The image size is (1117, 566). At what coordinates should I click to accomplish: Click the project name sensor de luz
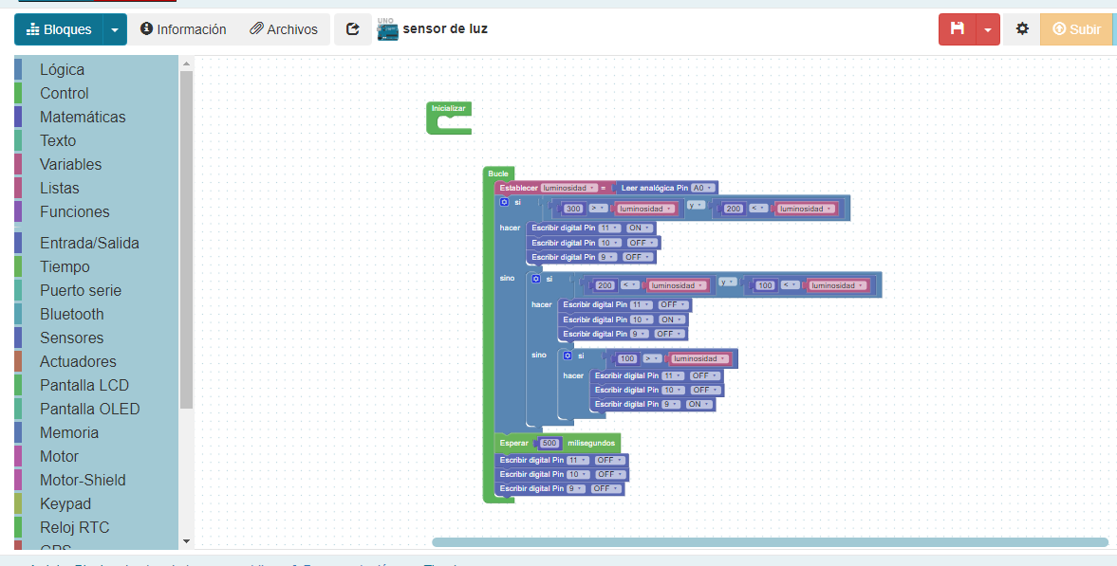coord(445,29)
